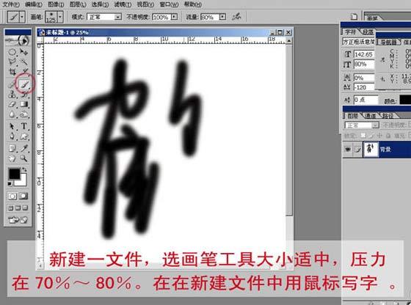Viewport: 411px width, 305px height.
Task: Open the 文件(F) menu
Action: click(11, 4)
